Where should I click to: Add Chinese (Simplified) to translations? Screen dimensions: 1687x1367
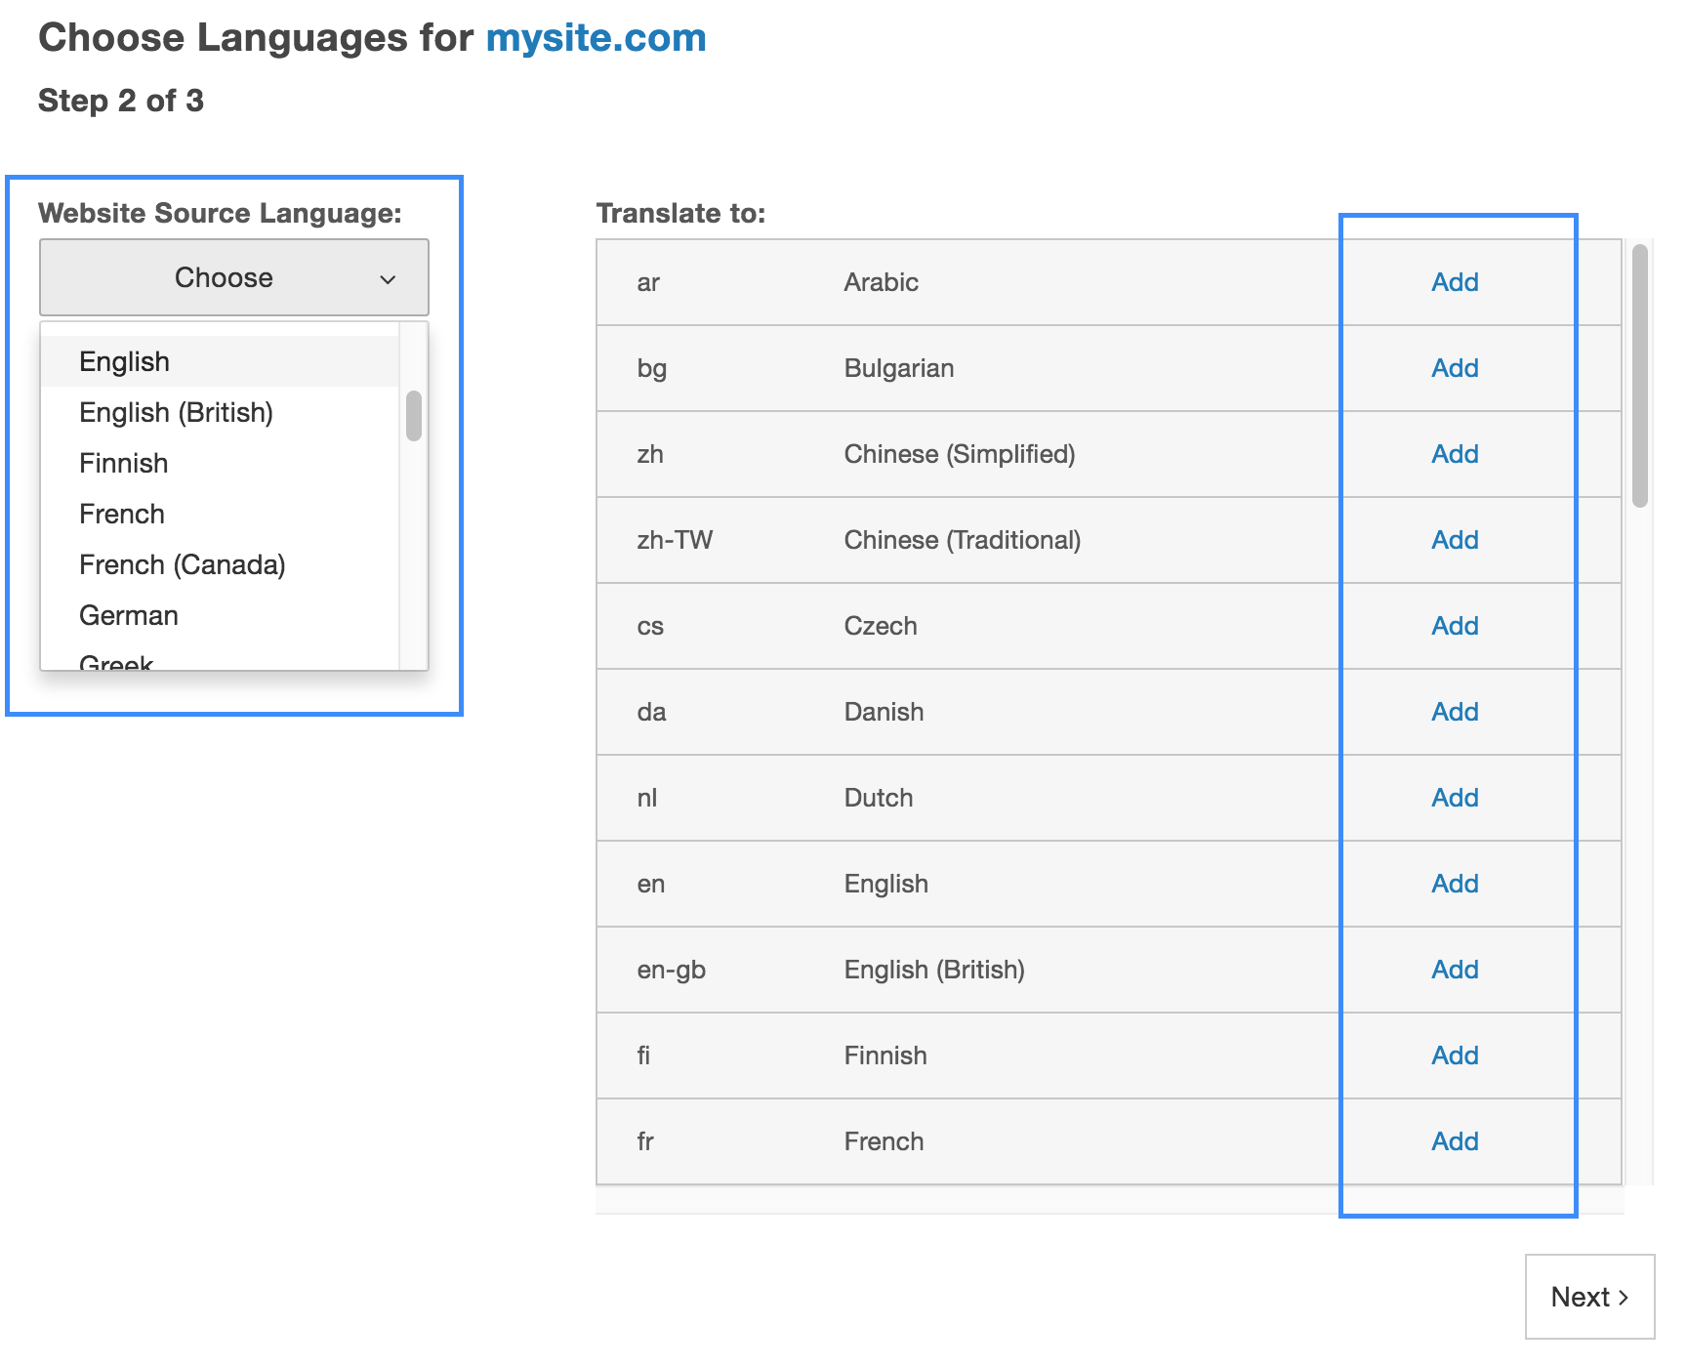point(1454,454)
